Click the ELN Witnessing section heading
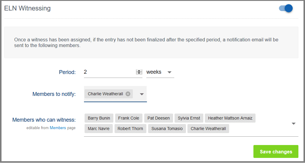Screen dimensions: 305x163 point(27,8)
